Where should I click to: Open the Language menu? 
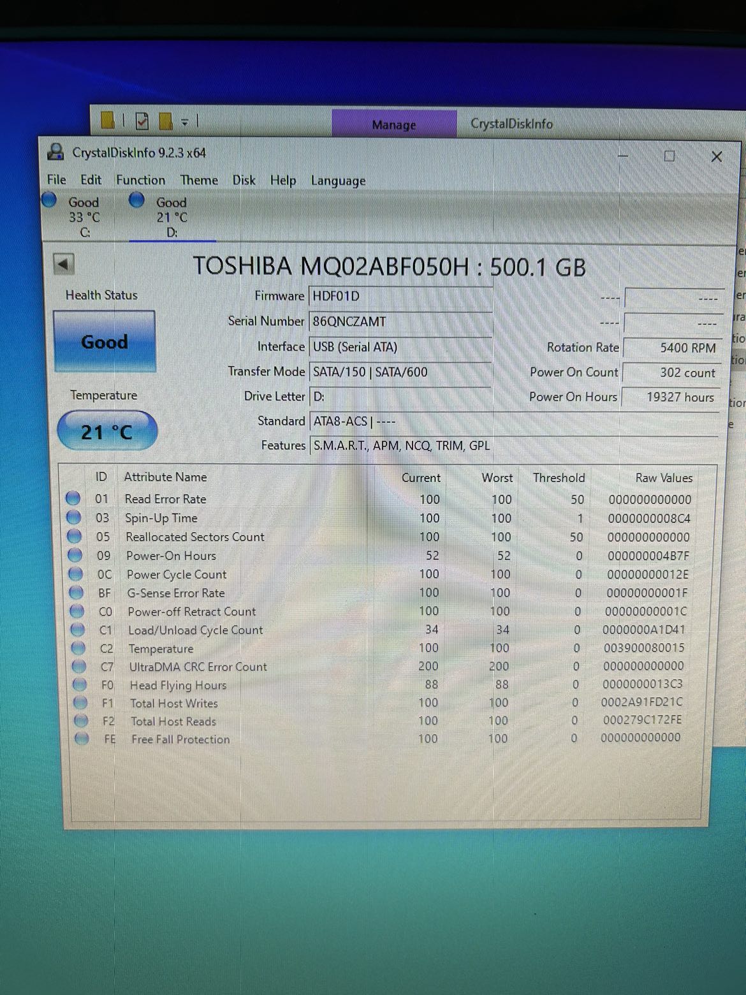(x=338, y=181)
